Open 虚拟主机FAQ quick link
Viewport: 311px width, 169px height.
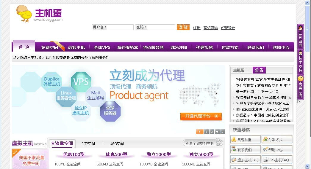(x=245, y=160)
